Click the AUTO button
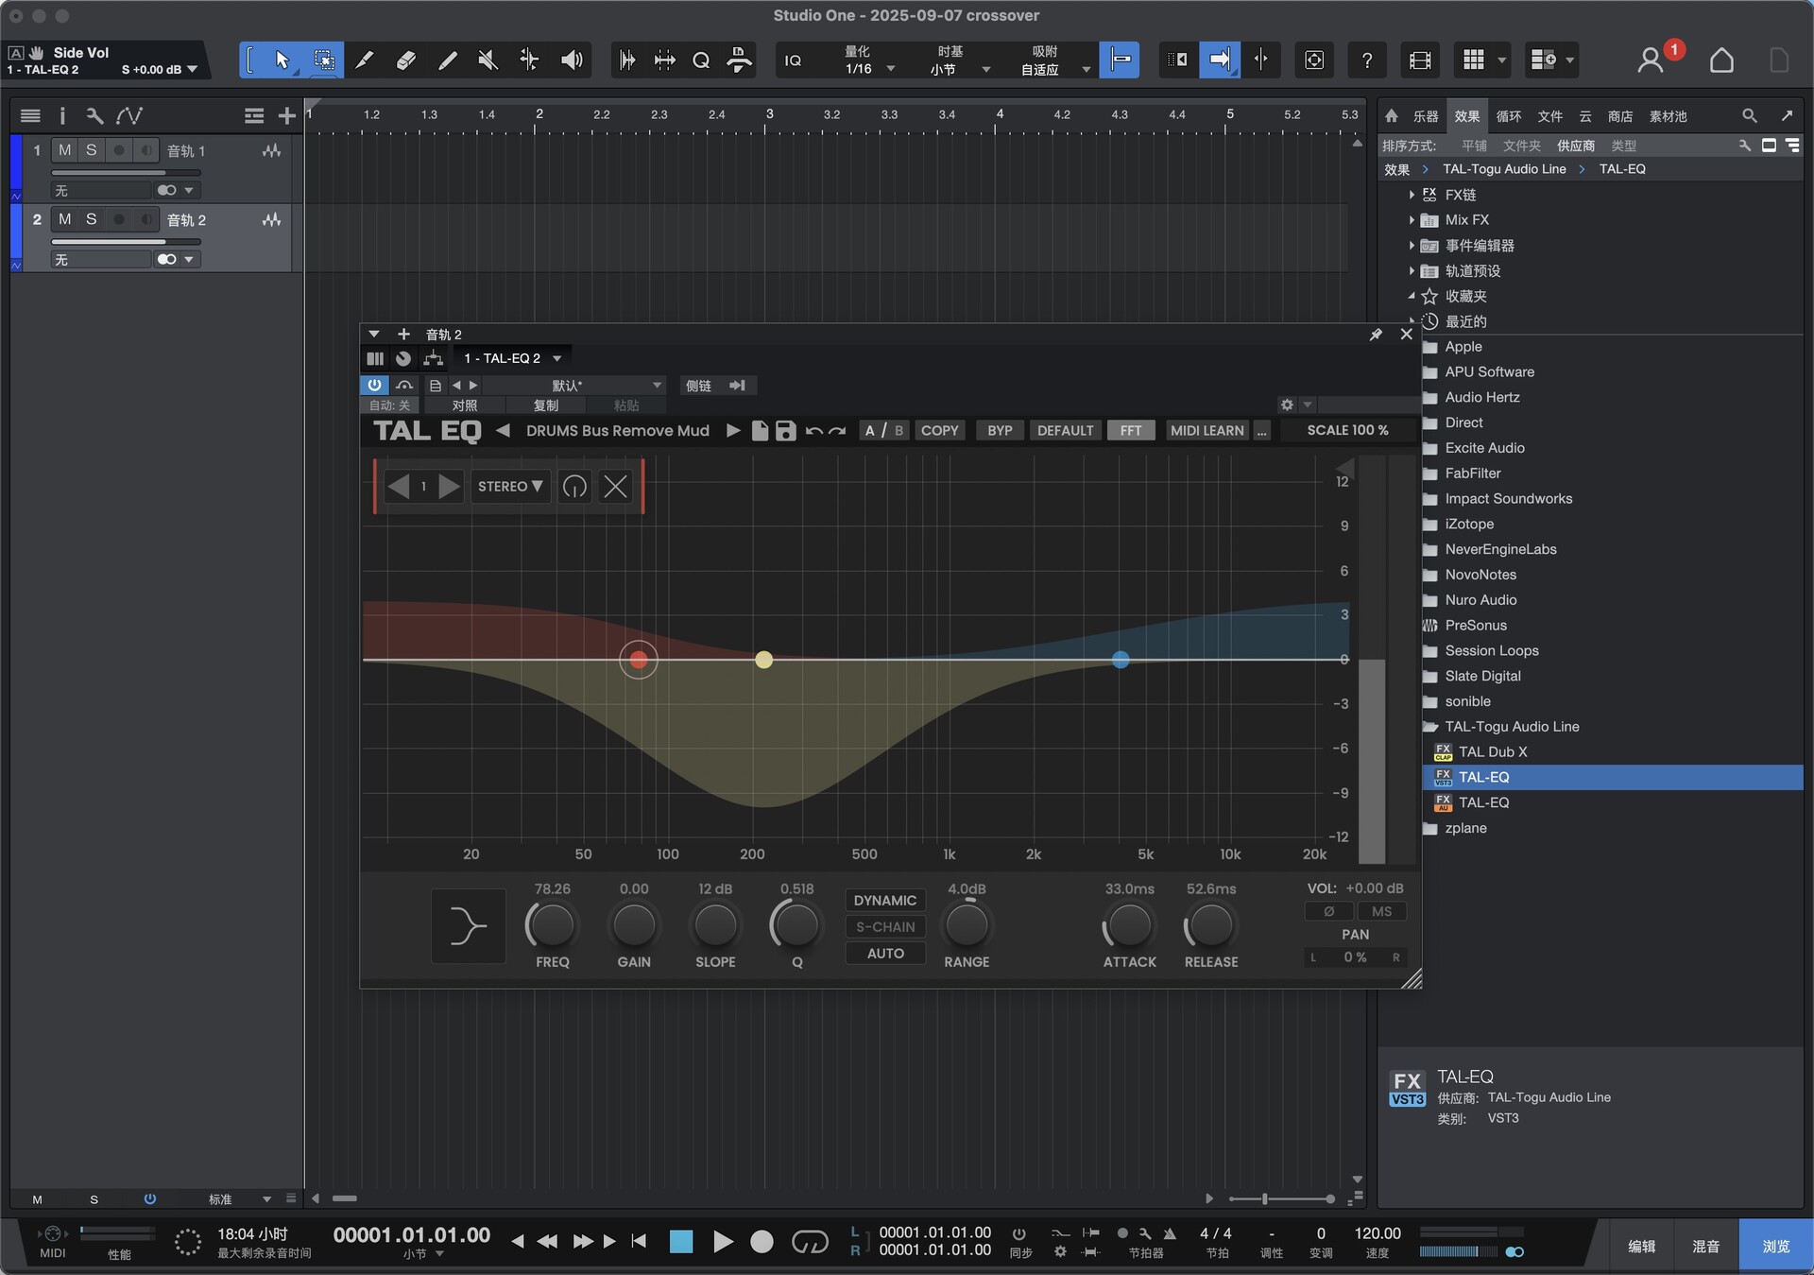 coord(885,954)
